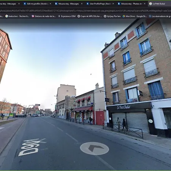Close the Edit my profile tab

(51, 4)
